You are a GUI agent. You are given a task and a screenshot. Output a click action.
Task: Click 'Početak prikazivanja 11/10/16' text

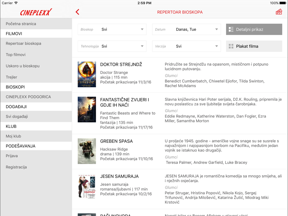(126, 159)
